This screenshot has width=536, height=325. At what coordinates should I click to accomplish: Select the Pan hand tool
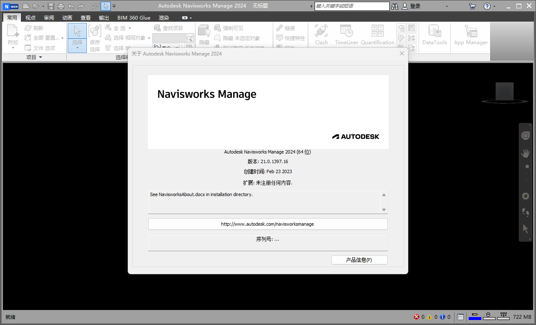(x=526, y=153)
